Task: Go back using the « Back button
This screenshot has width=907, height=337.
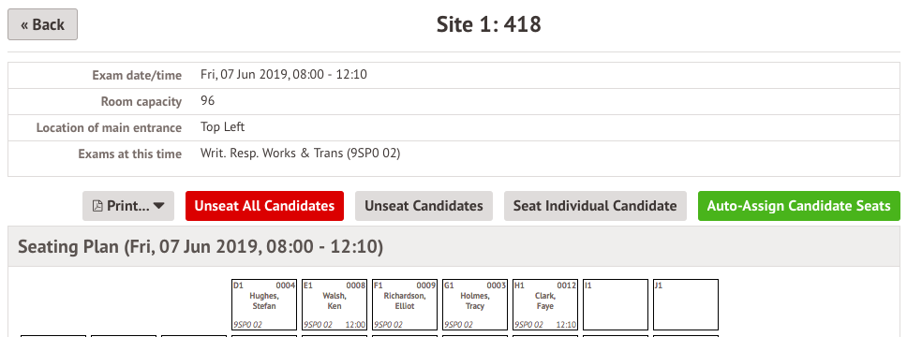Action: point(43,24)
